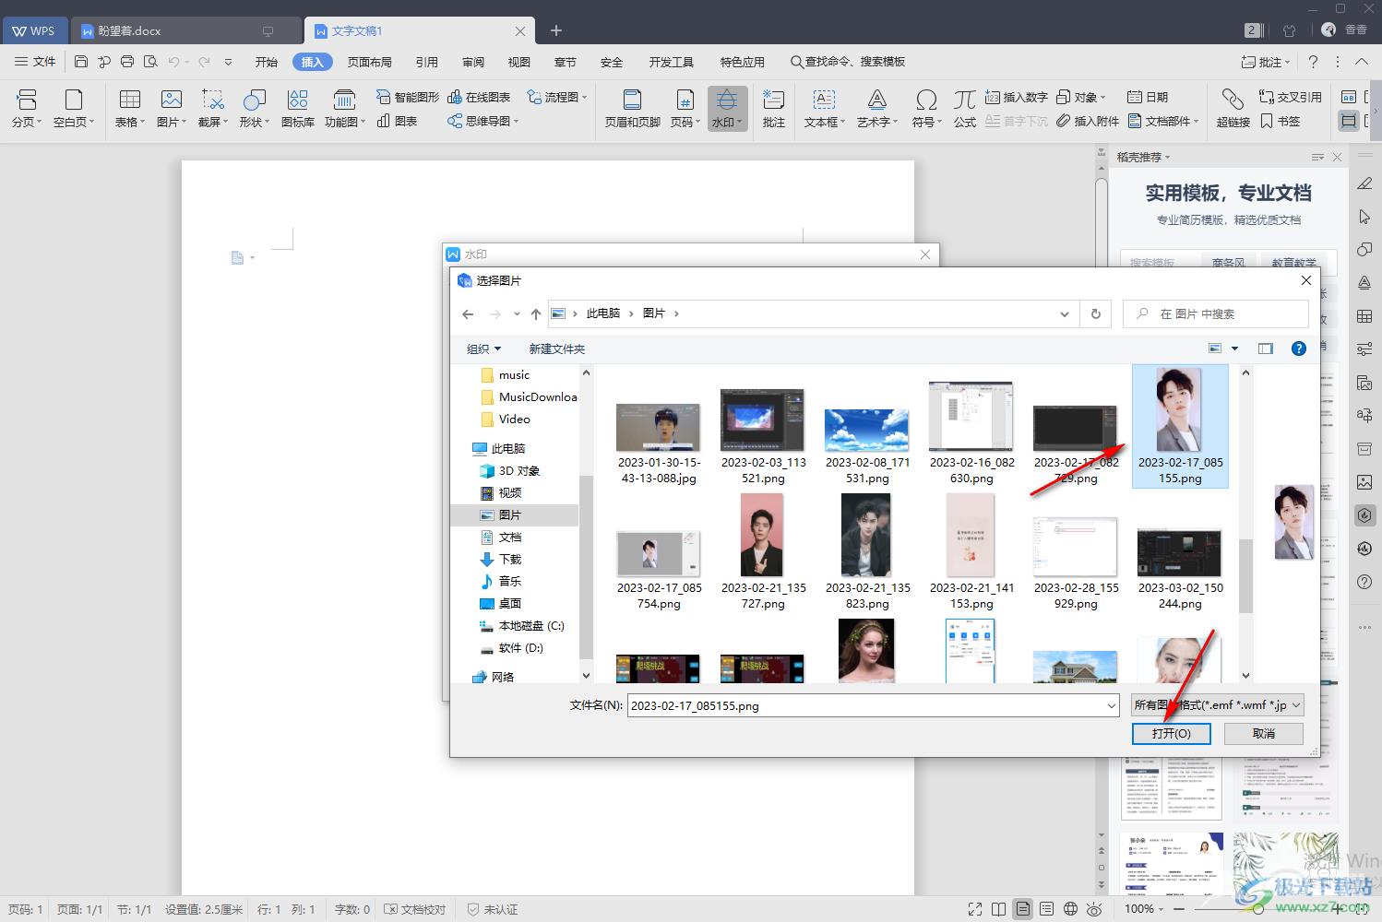This screenshot has width=1382, height=922.
Task: Insert a symbol
Action: click(x=926, y=108)
